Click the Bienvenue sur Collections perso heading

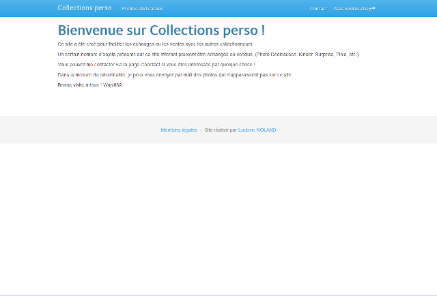(161, 31)
